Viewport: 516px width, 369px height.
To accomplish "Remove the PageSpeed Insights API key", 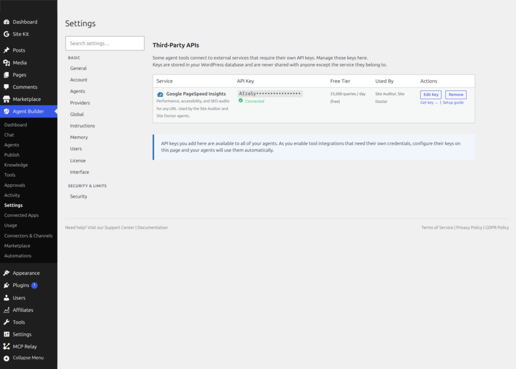I will point(456,95).
